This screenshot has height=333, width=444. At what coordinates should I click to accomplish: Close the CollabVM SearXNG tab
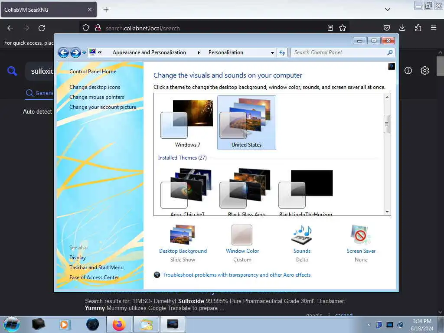[x=89, y=10]
